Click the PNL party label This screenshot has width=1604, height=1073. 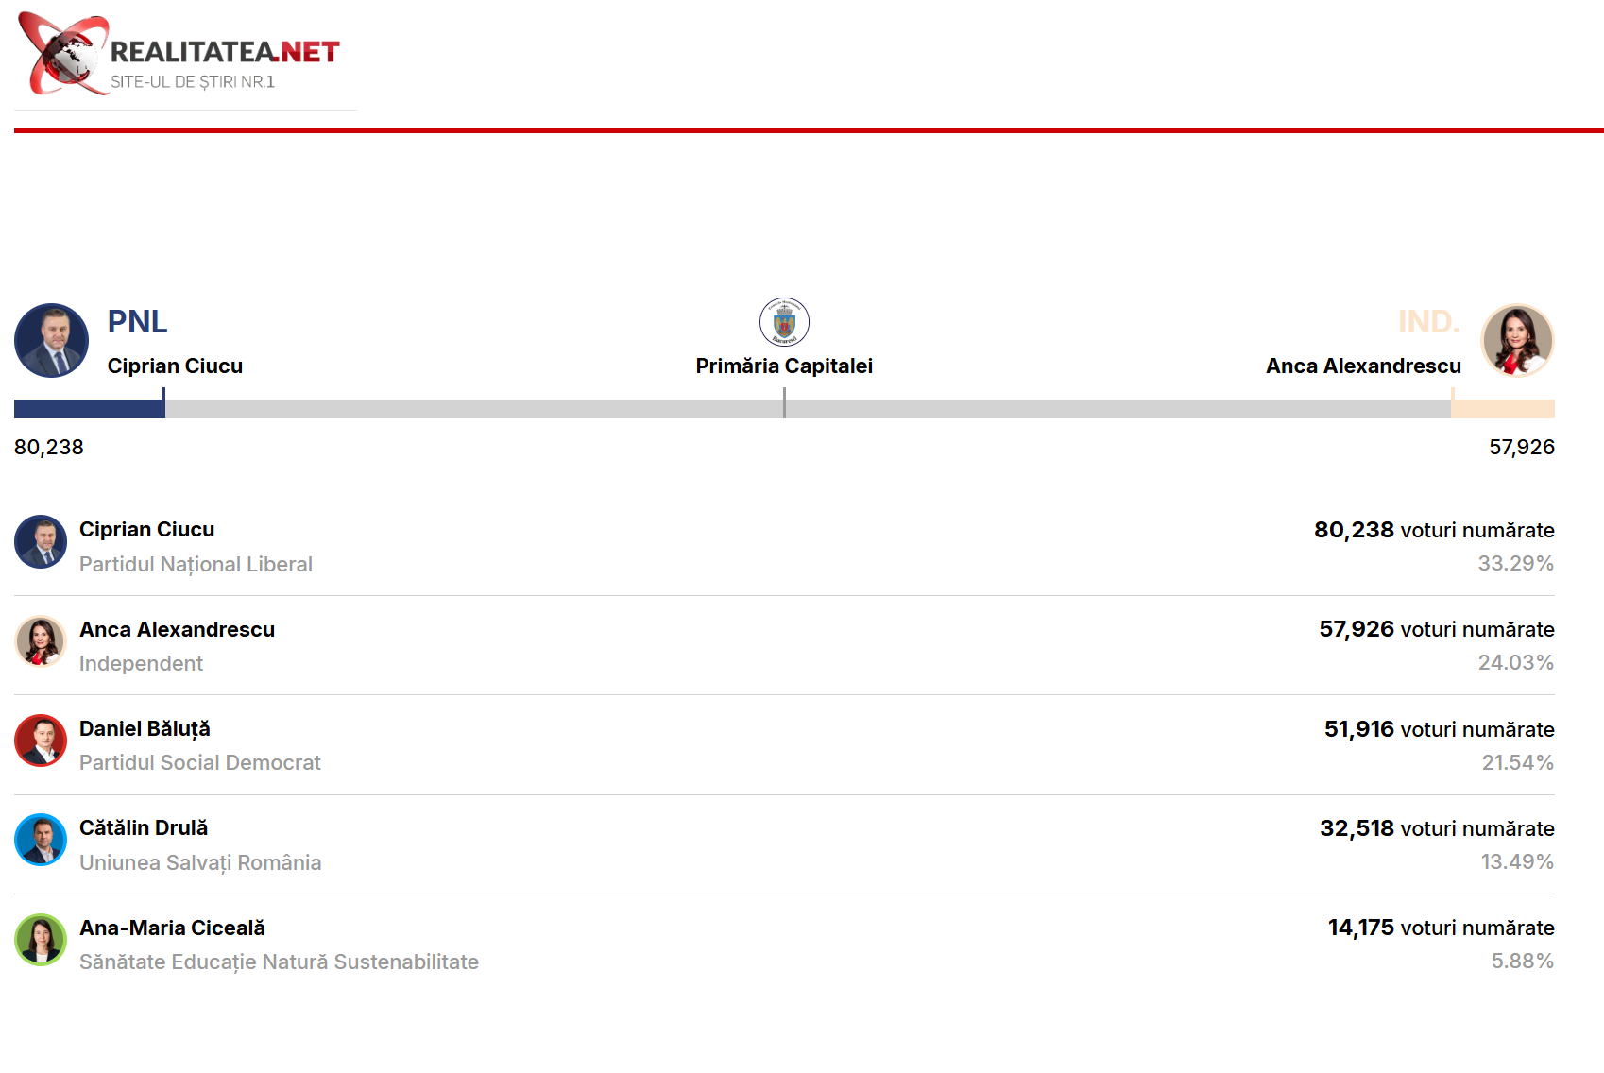[x=137, y=322]
